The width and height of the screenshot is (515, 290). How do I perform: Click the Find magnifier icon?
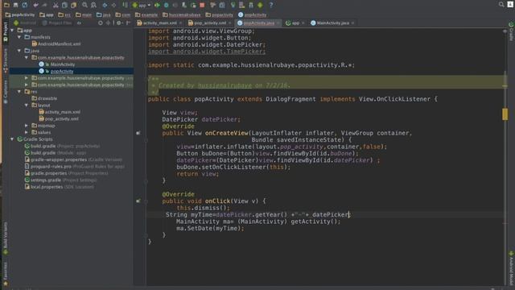click(84, 5)
